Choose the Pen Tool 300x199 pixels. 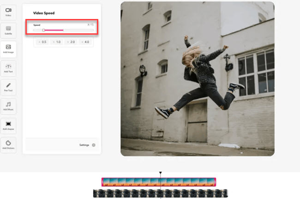tap(8, 87)
